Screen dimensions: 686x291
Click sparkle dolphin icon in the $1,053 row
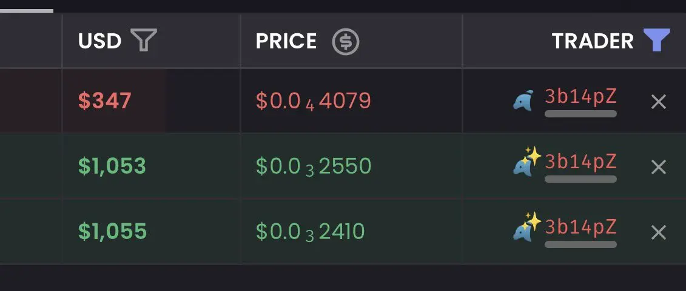[x=526, y=162]
